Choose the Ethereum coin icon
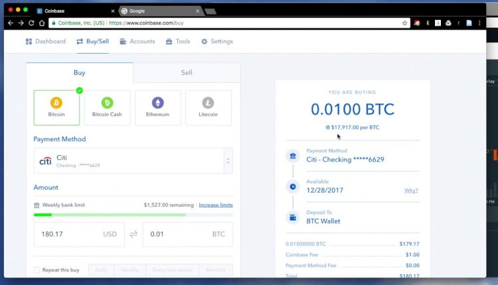This screenshot has width=498, height=285. click(157, 103)
